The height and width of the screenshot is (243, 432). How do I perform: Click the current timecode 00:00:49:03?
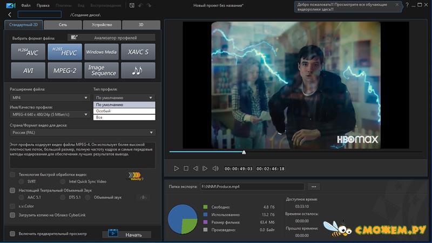[238, 168]
